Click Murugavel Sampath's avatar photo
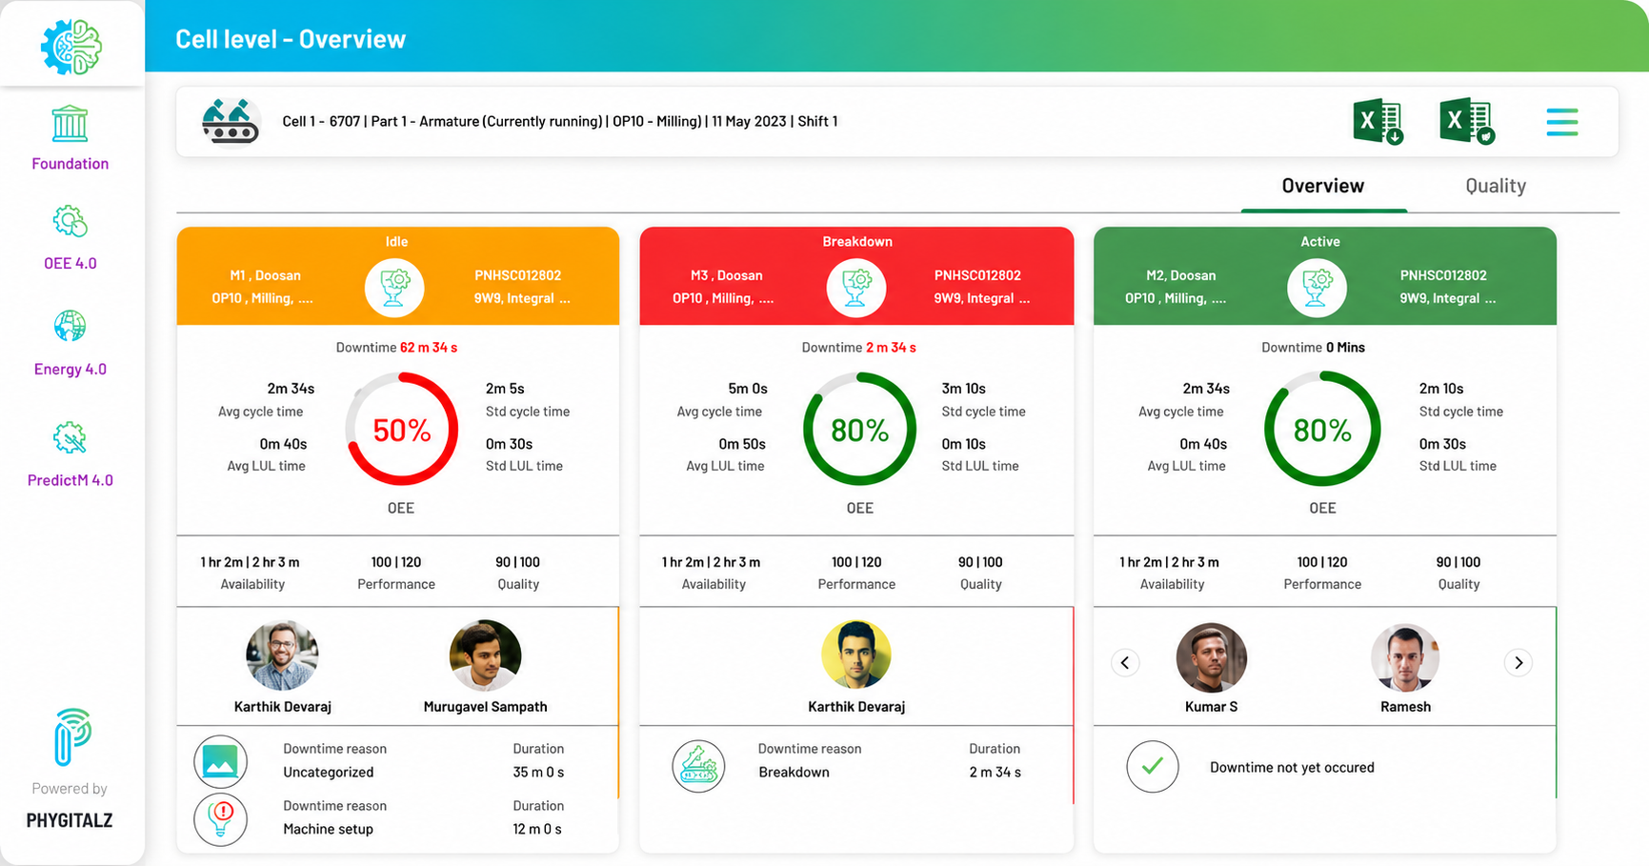1649x866 pixels. [485, 655]
